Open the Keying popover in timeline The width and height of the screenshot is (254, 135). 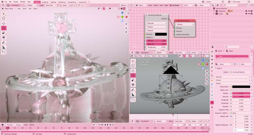19,125
